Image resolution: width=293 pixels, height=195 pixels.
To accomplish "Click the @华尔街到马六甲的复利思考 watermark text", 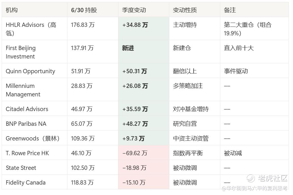I will point(254,188).
